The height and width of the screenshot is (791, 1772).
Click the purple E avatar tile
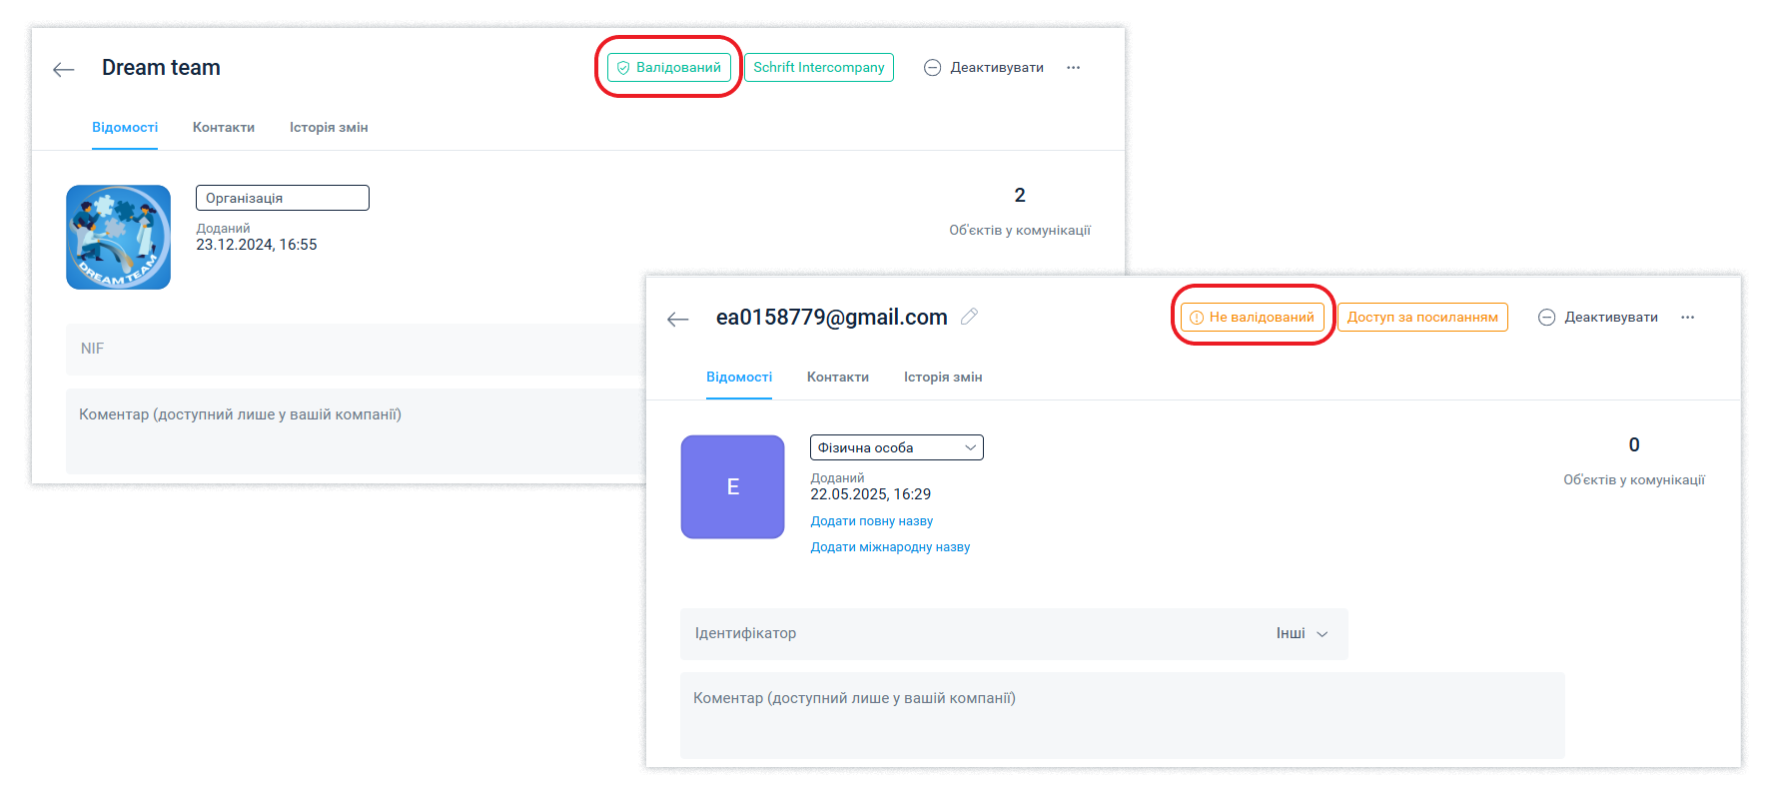[732, 487]
